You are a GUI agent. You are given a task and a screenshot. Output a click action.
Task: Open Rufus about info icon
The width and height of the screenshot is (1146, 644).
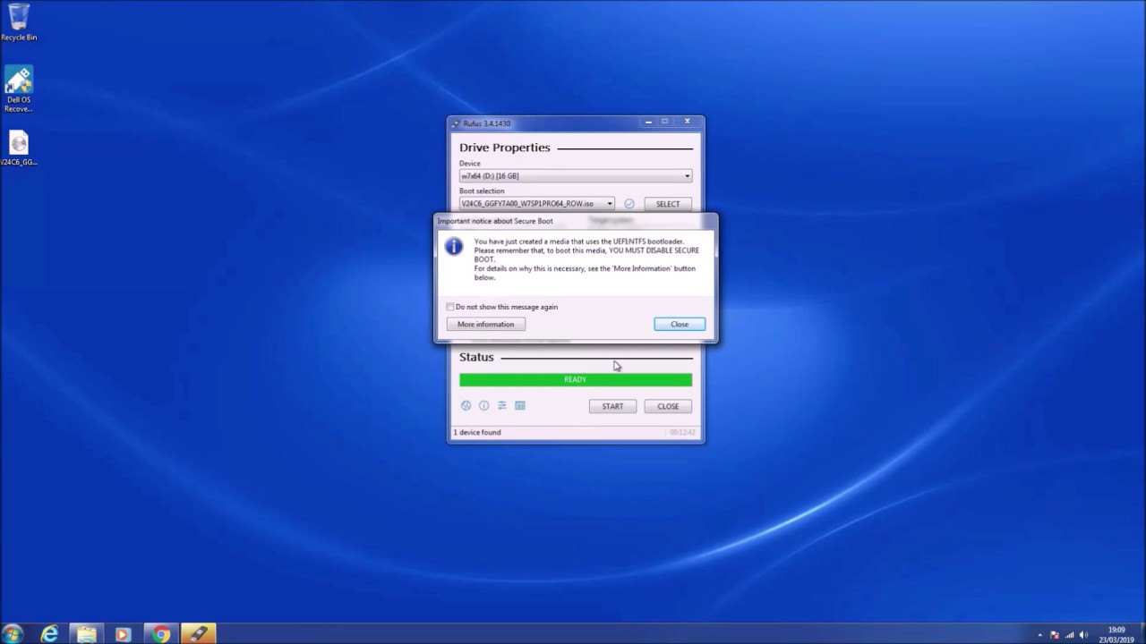pyautogui.click(x=483, y=405)
